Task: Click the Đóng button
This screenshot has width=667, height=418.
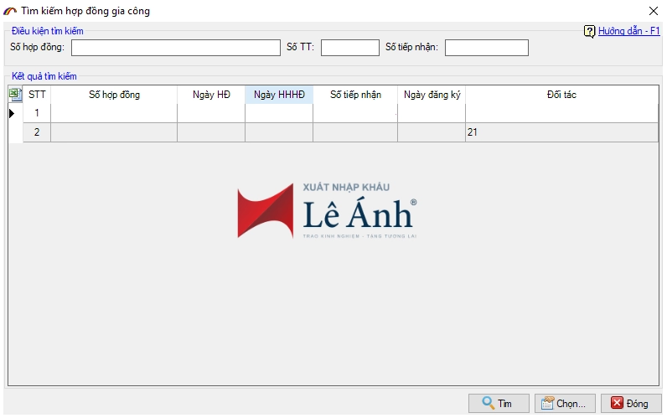Action: tap(630, 403)
